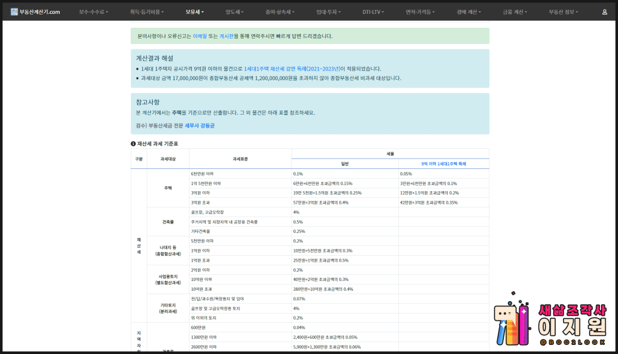
Task: Open the 양도세 dropdown
Action: (x=235, y=11)
